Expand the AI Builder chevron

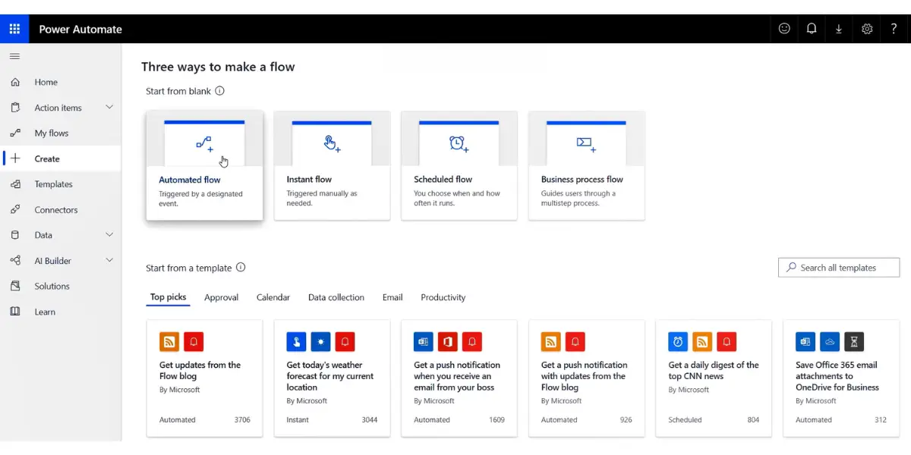pyautogui.click(x=109, y=261)
